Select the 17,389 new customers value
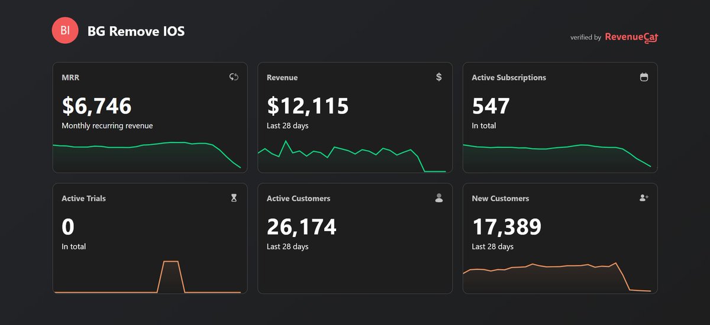The image size is (710, 325). 506,227
